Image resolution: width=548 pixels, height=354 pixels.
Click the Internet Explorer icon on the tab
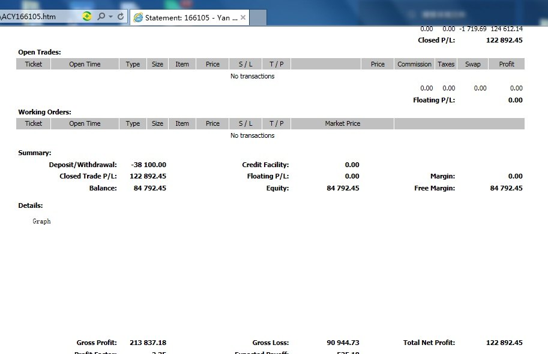138,17
